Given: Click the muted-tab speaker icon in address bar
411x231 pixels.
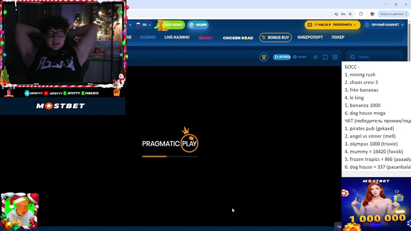Looking at the screenshot, I should 336,14.
